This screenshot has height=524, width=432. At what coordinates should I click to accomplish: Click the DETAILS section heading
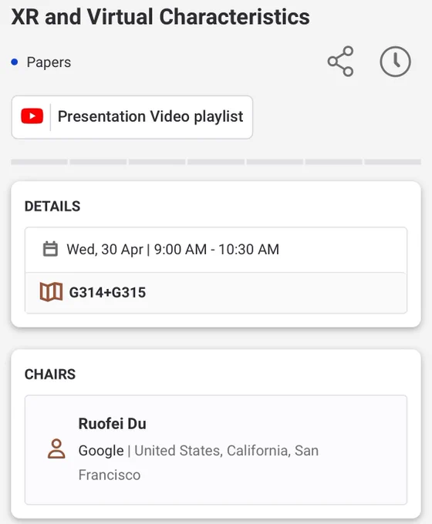click(52, 207)
